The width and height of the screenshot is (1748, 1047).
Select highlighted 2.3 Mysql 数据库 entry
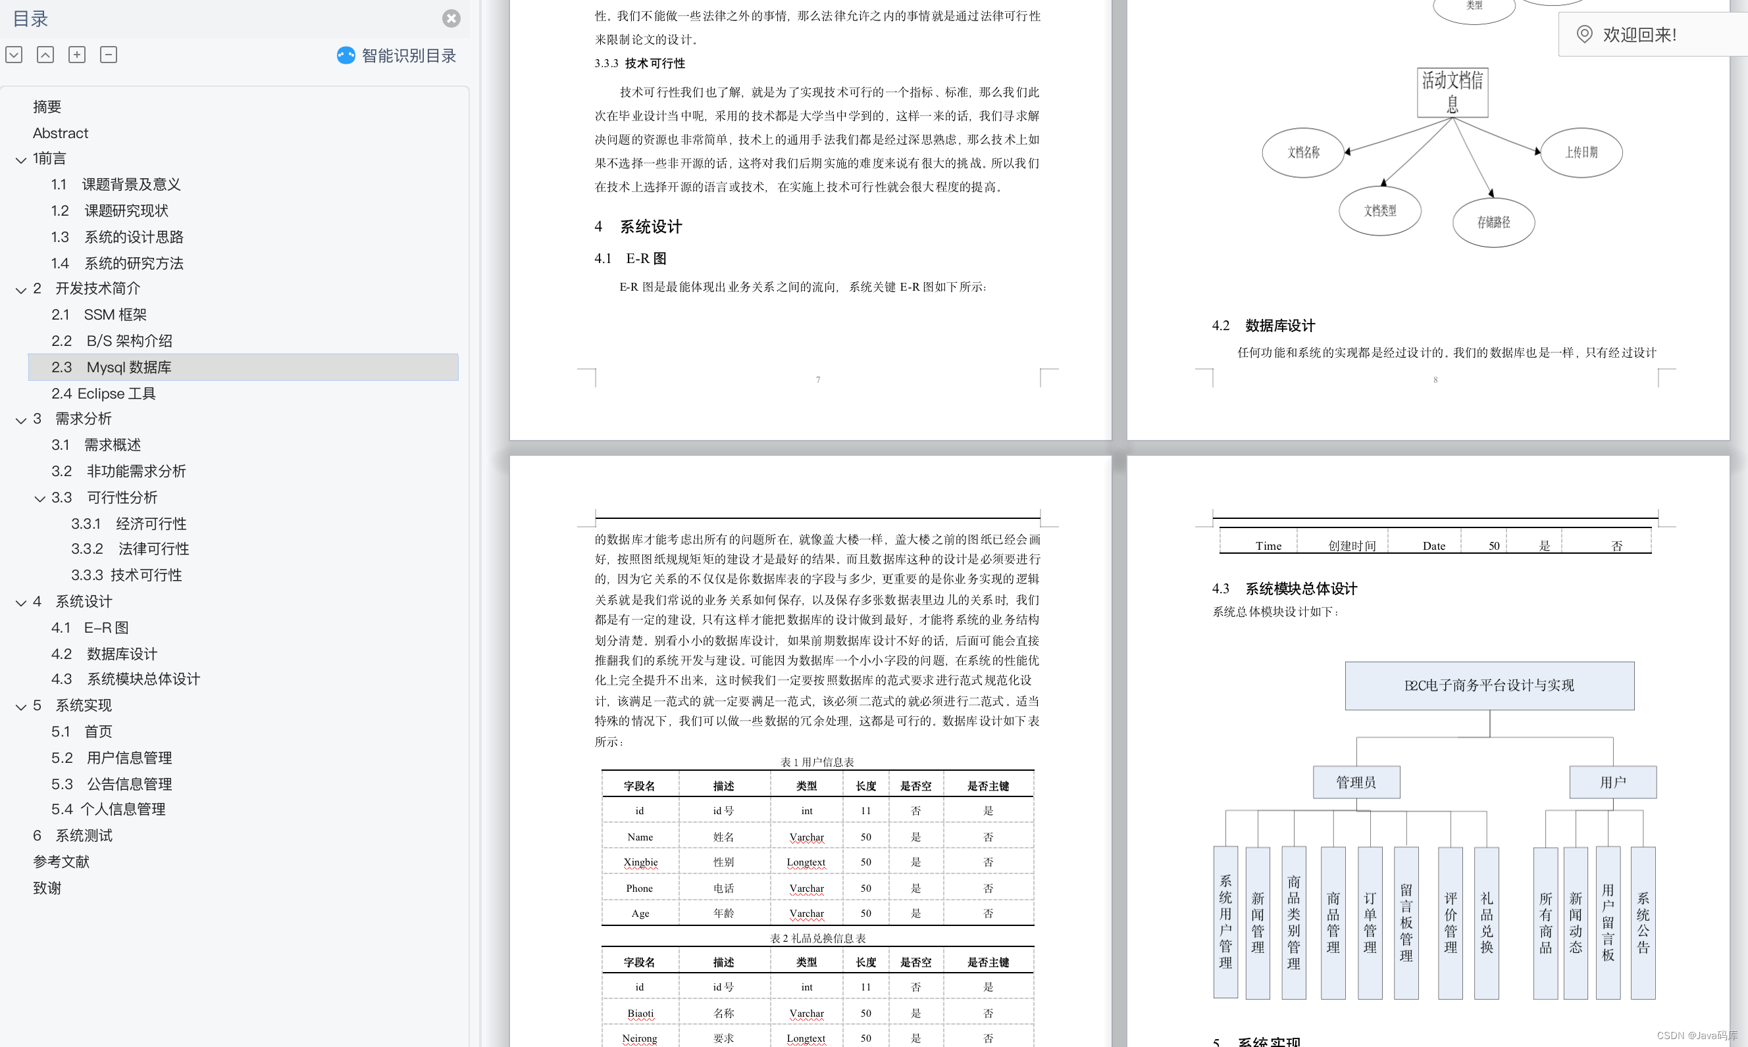click(x=243, y=367)
